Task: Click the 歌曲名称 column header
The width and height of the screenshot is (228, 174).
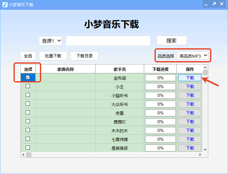Action: click(66, 69)
